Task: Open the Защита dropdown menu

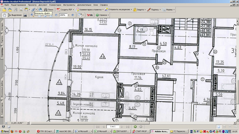Action: (x=140, y=10)
